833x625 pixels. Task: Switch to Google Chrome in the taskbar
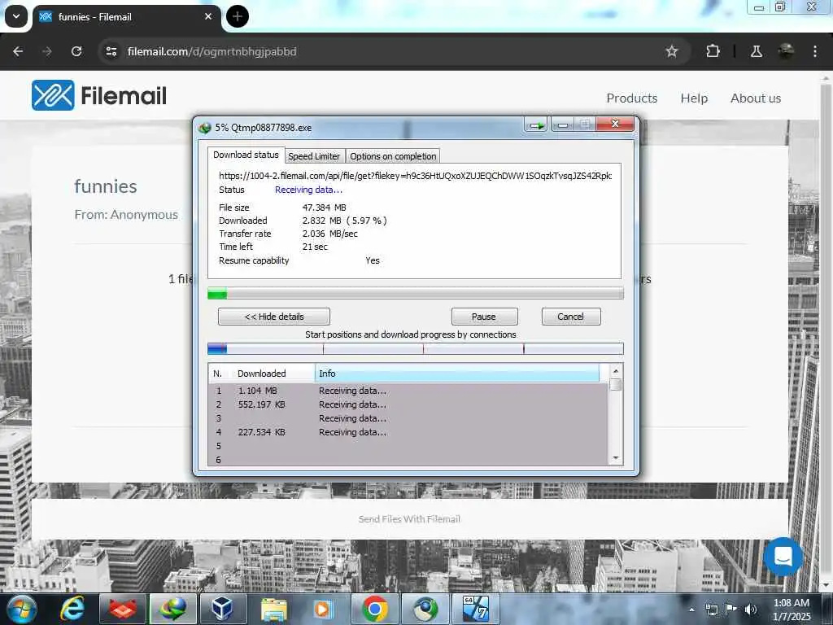[x=374, y=609]
